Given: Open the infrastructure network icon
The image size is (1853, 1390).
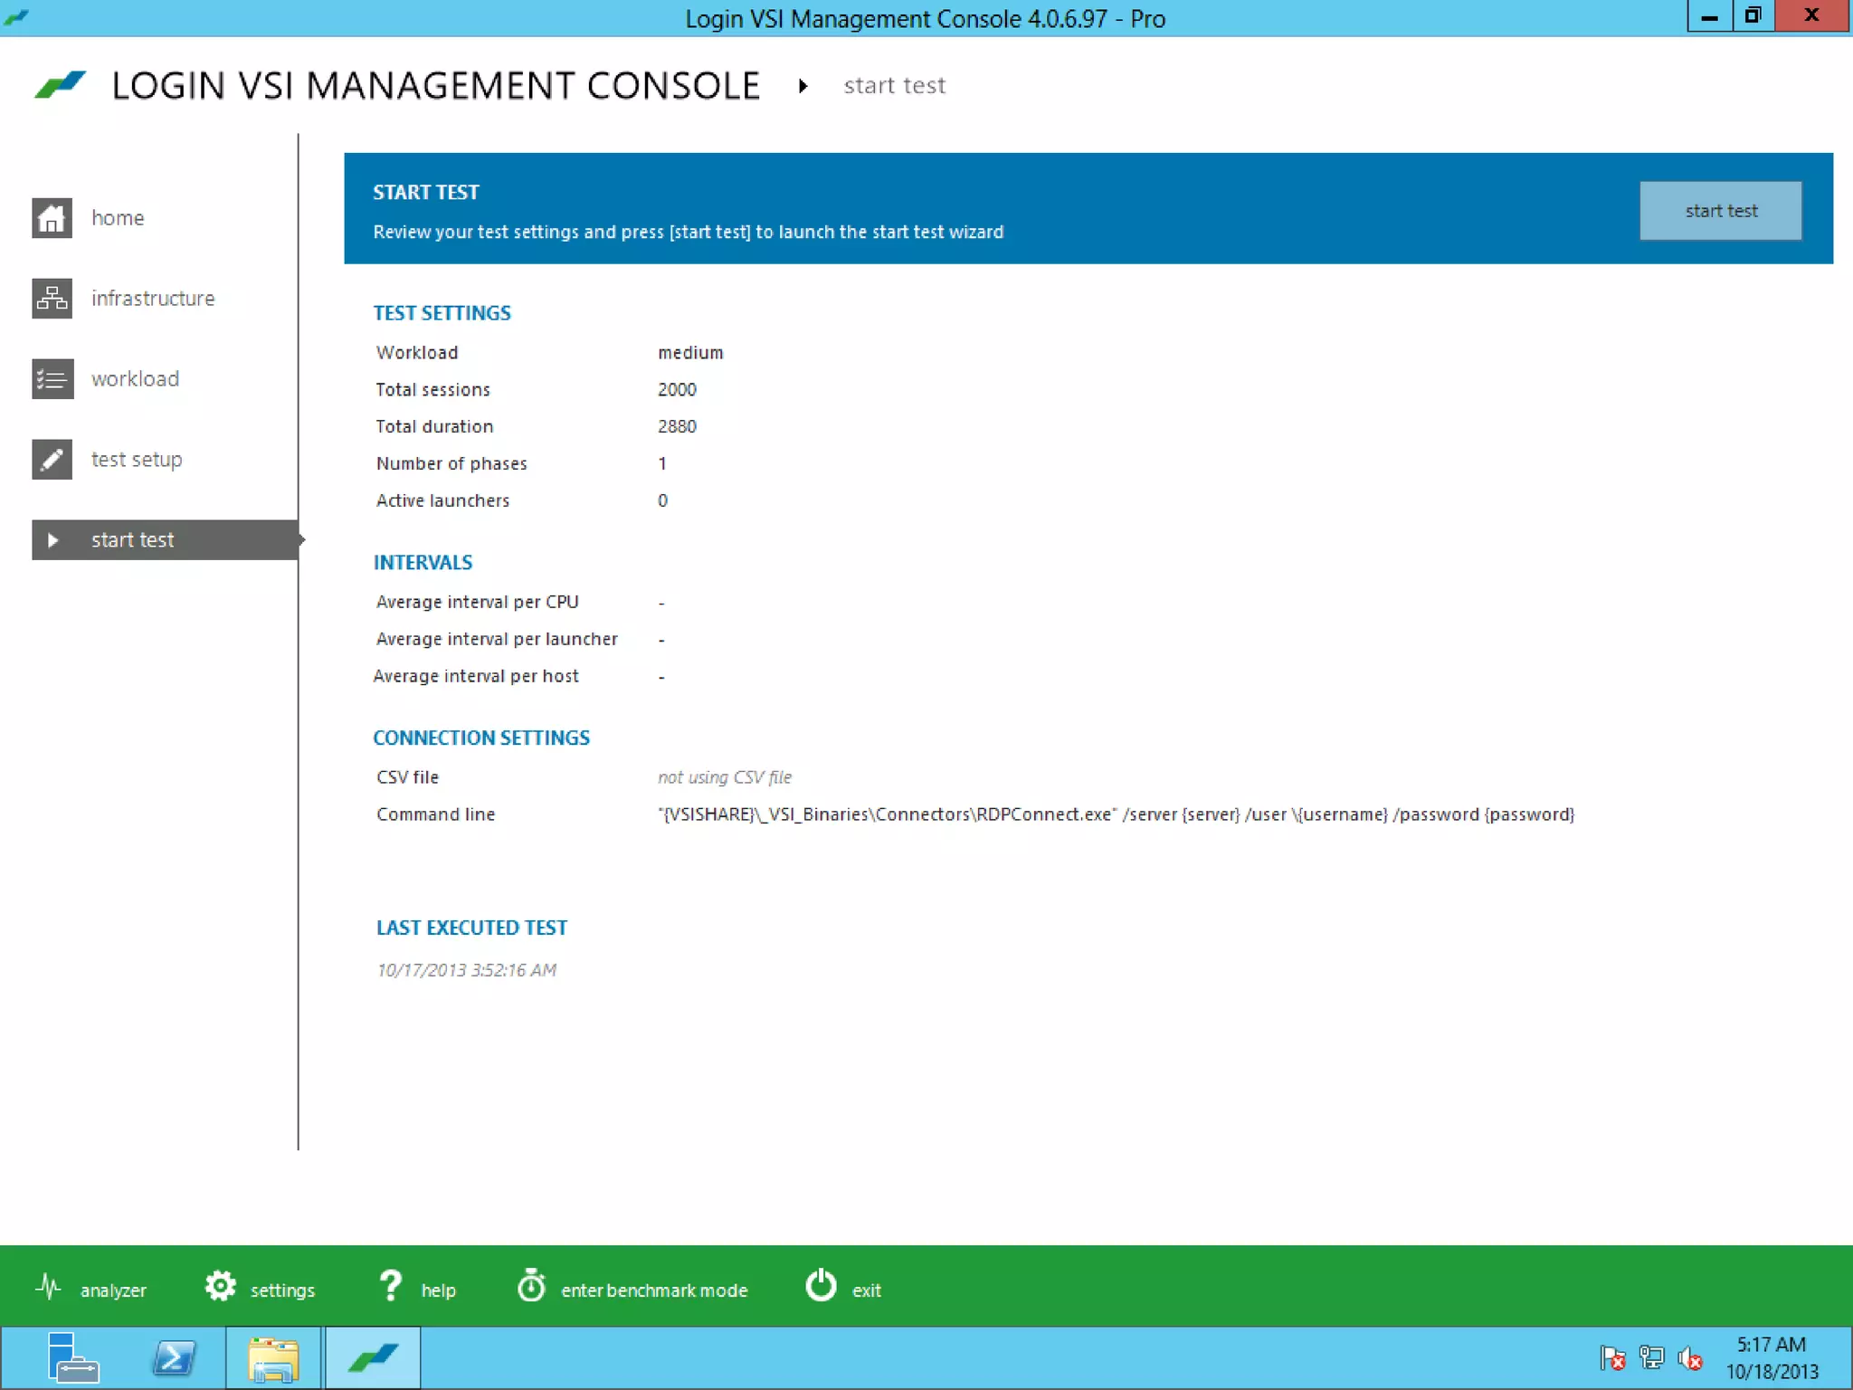Looking at the screenshot, I should pyautogui.click(x=52, y=299).
